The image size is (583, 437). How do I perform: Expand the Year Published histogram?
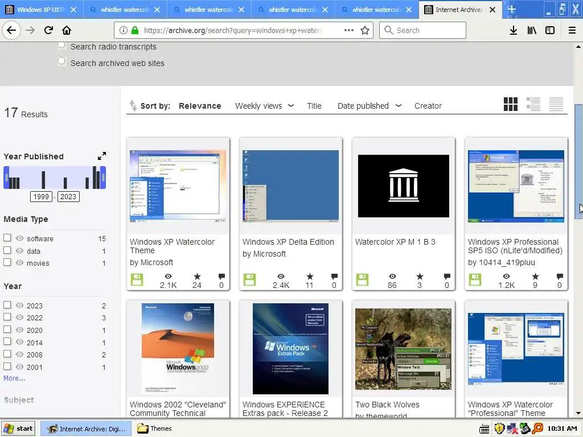(102, 156)
